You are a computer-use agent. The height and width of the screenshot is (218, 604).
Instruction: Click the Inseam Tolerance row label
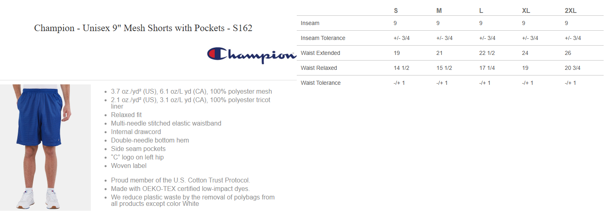tap(323, 38)
